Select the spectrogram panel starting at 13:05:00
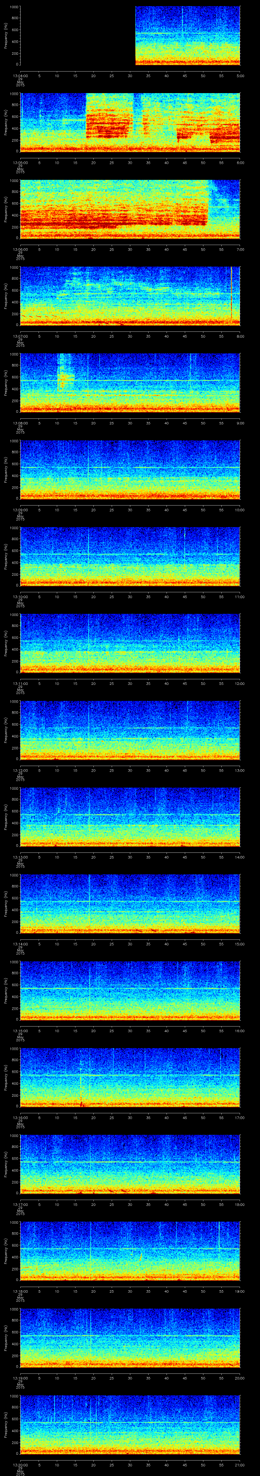Viewport: 260px width, 1476px height. click(130, 123)
